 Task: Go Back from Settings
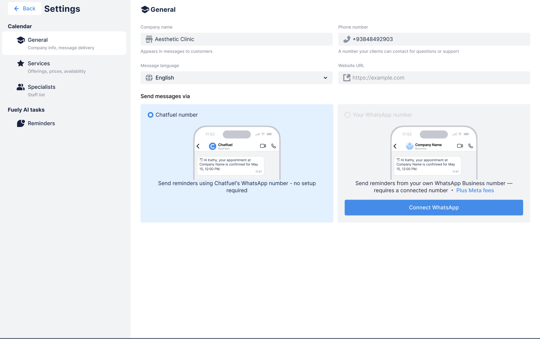tap(25, 9)
